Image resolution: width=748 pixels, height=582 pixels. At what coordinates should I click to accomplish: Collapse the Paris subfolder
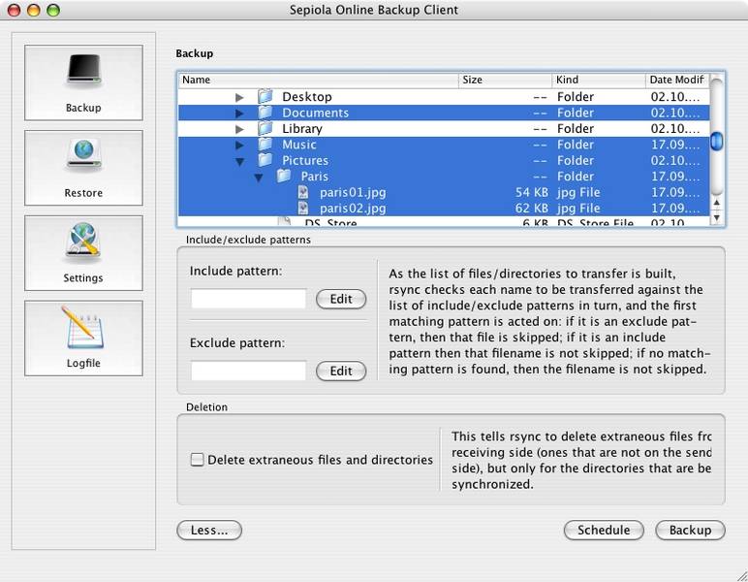click(x=259, y=178)
